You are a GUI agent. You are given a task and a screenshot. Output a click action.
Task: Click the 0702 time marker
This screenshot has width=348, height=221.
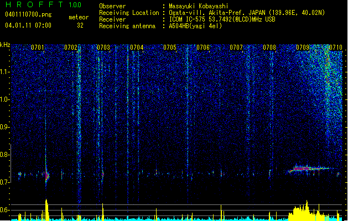(71, 48)
